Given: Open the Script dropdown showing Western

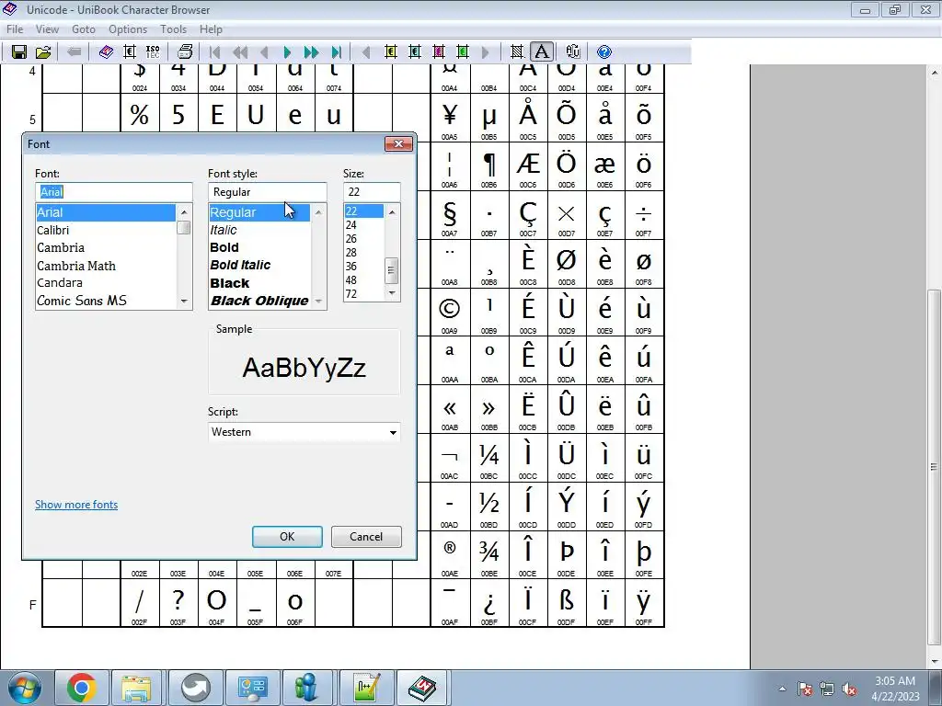Looking at the screenshot, I should click(304, 432).
